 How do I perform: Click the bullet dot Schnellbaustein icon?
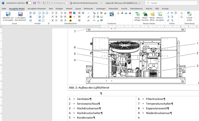click(53, 20)
